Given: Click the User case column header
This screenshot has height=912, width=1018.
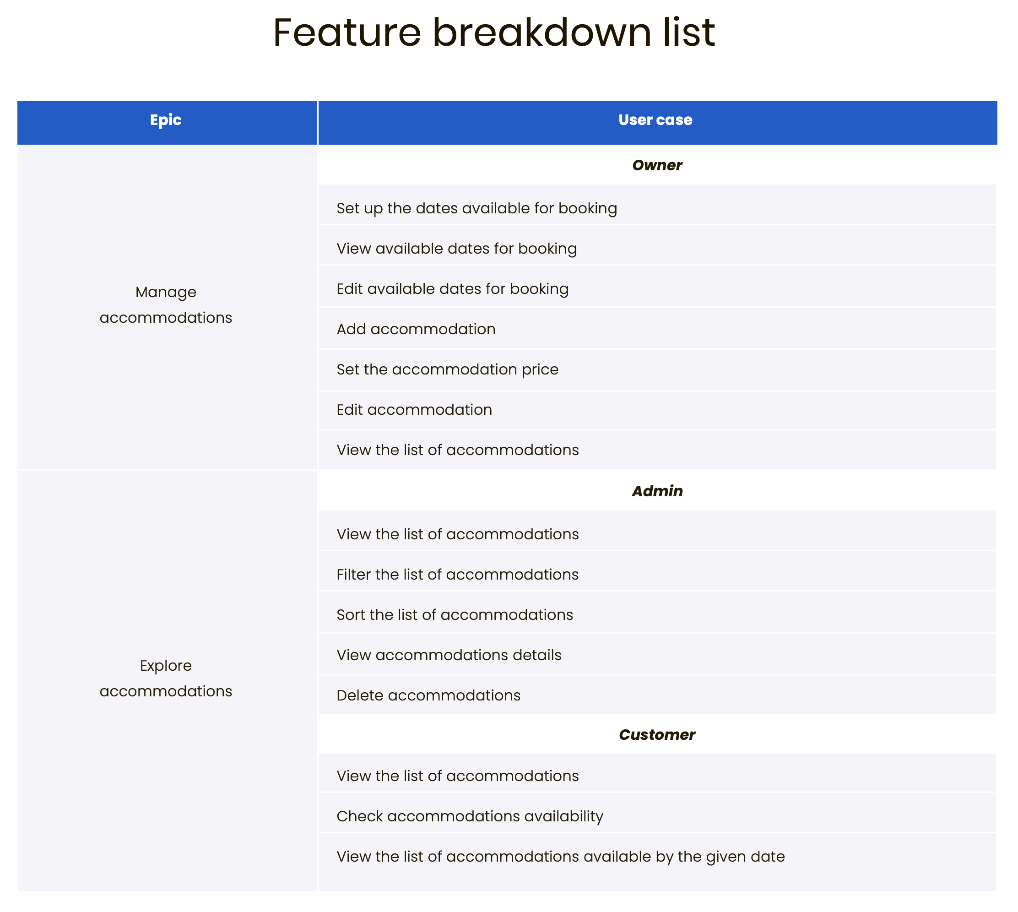Looking at the screenshot, I should point(657,122).
